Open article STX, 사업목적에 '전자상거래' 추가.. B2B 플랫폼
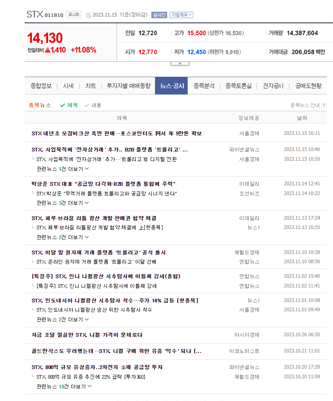The width and height of the screenshot is (333, 401). click(110, 149)
